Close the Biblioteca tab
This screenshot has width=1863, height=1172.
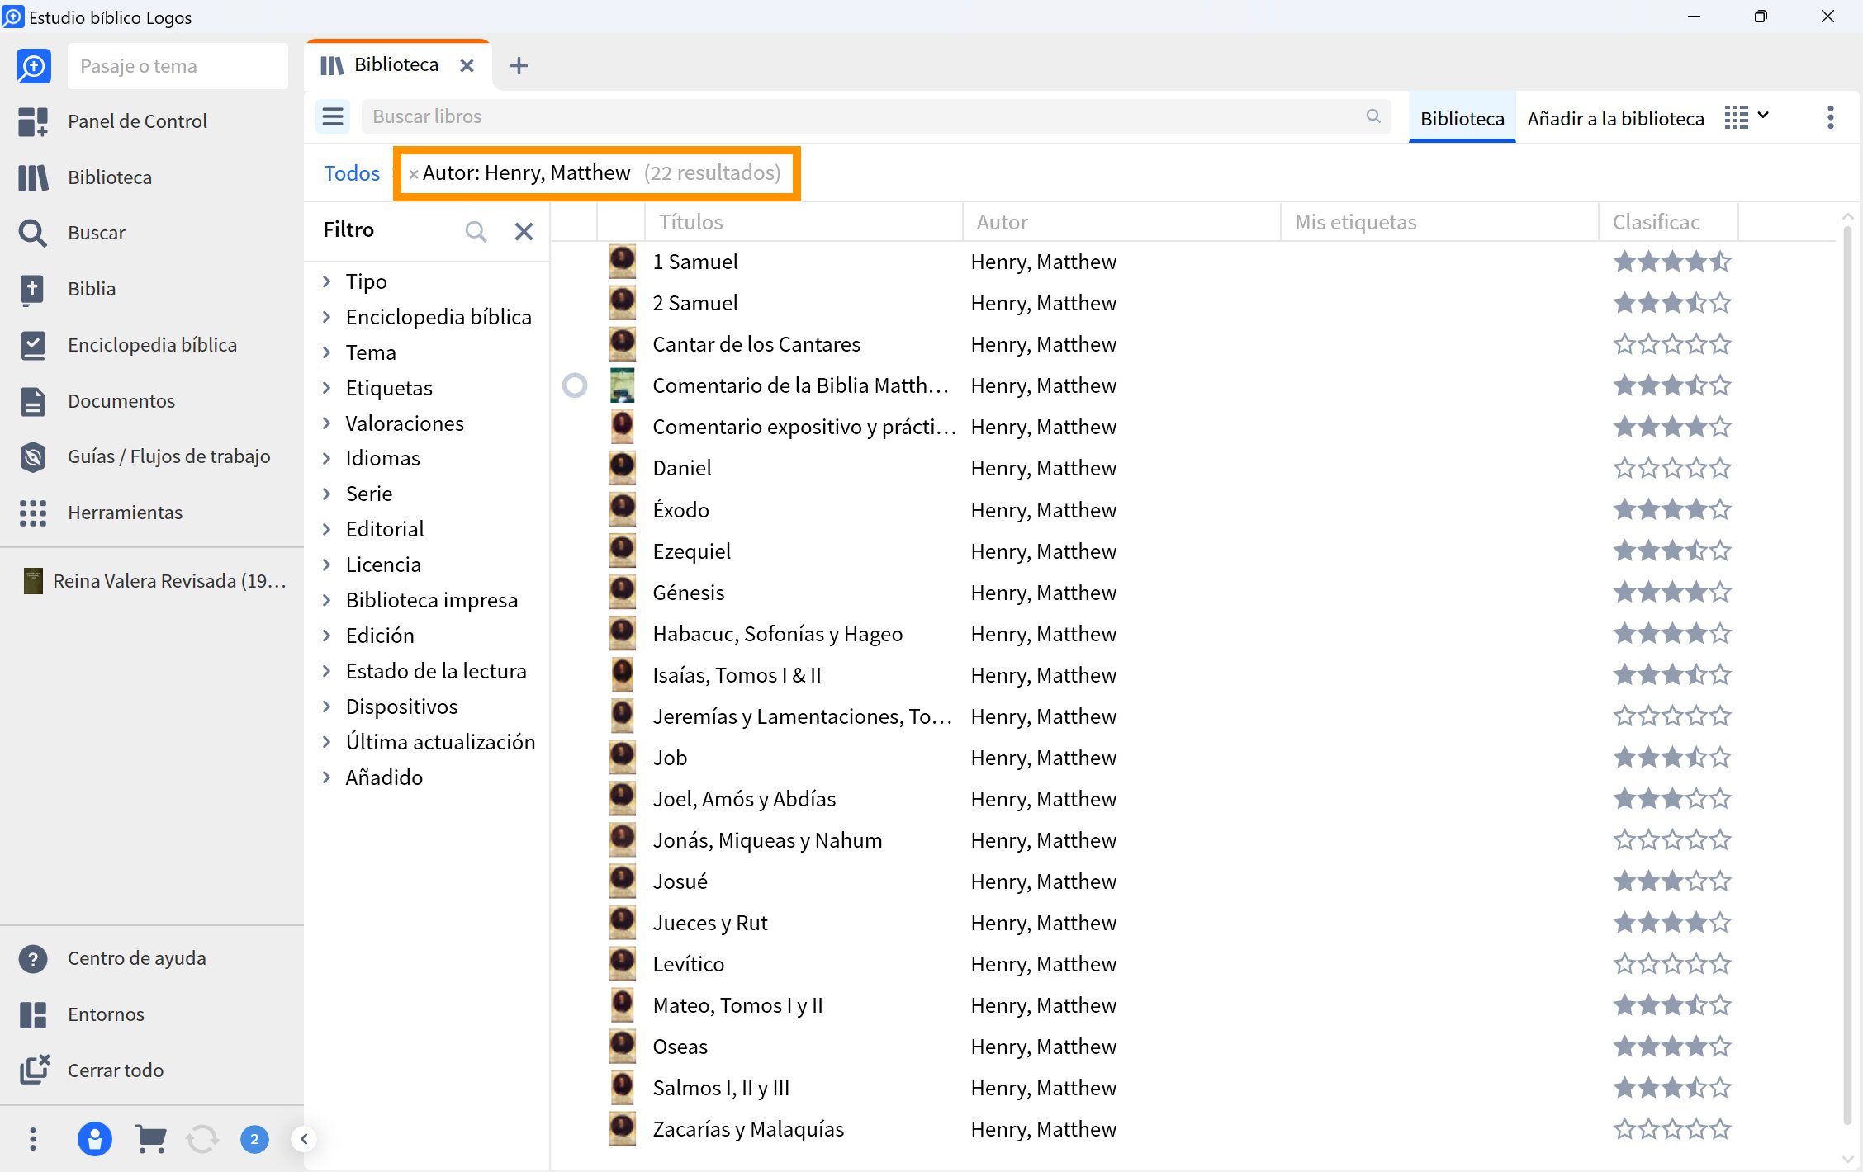[x=467, y=65]
